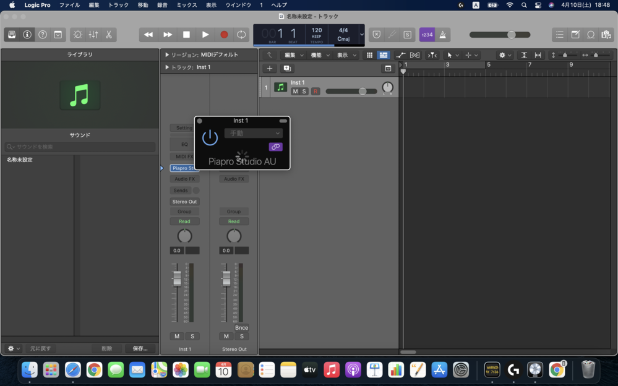Open the ヘルプ menu
Screen dimensions: 618x386
click(x=279, y=5)
